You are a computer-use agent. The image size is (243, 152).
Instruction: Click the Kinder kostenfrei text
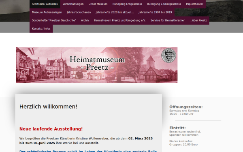coord(181,141)
